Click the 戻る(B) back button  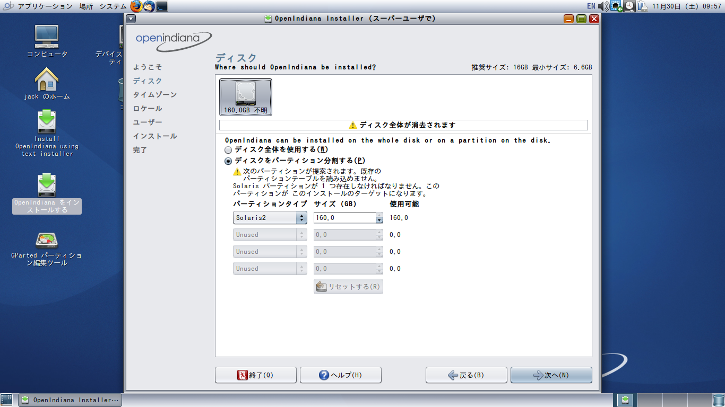467,375
